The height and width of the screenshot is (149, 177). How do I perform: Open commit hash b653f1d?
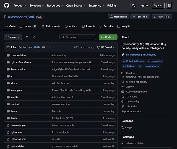[x=78, y=47]
